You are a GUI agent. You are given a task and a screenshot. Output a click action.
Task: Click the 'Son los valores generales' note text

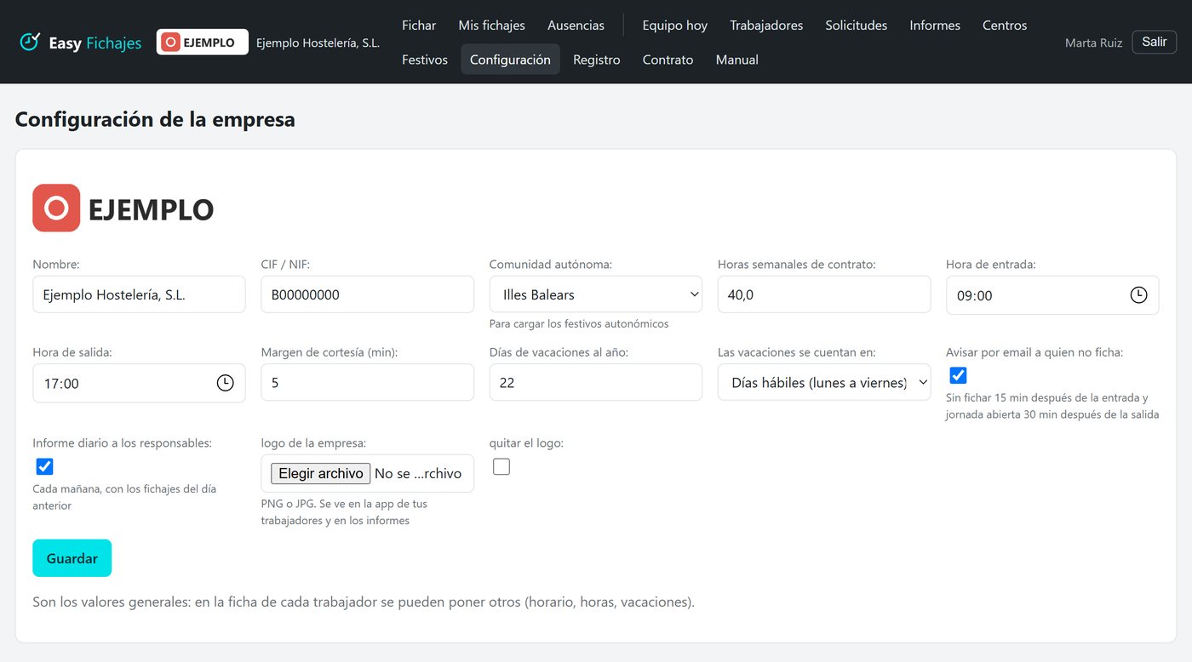364,602
